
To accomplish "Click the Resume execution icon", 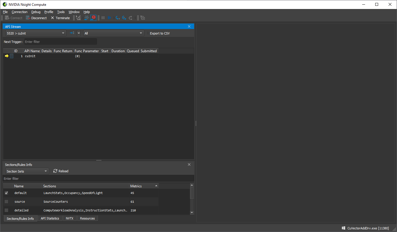I will (109, 18).
